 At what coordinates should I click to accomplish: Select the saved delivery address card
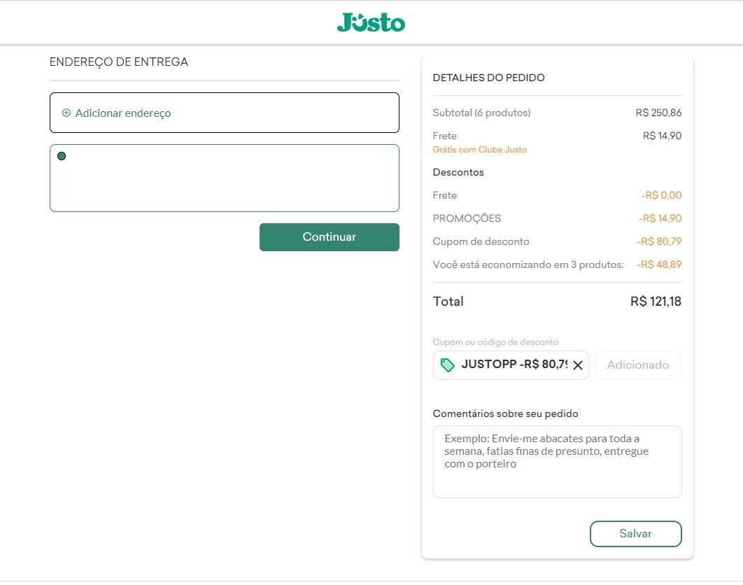(x=225, y=178)
